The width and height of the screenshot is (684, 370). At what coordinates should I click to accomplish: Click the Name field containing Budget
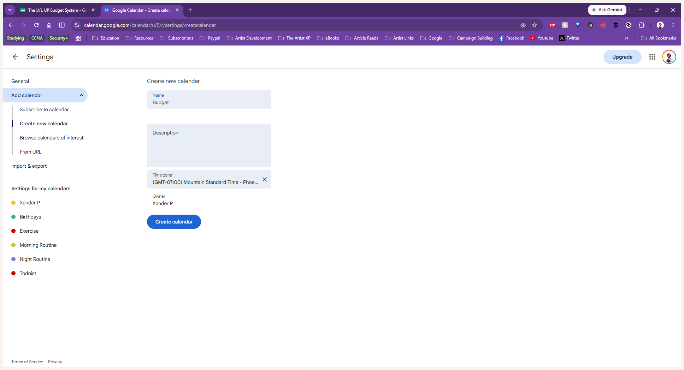pos(209,100)
